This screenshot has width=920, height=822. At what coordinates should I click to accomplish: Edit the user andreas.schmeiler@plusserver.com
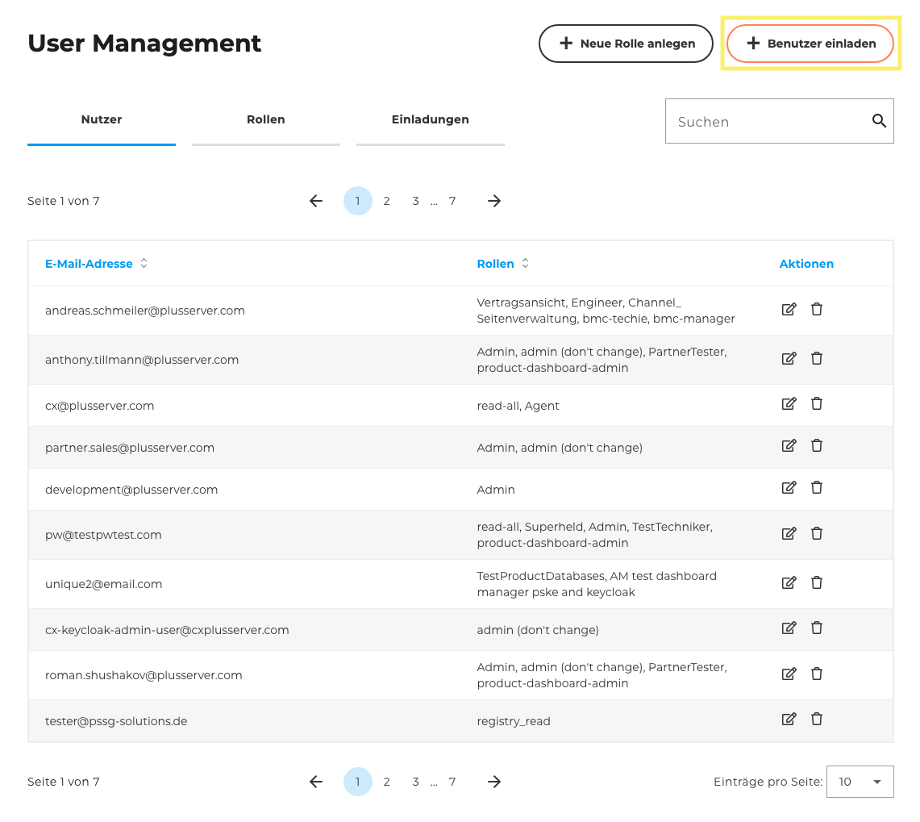pyautogui.click(x=789, y=309)
